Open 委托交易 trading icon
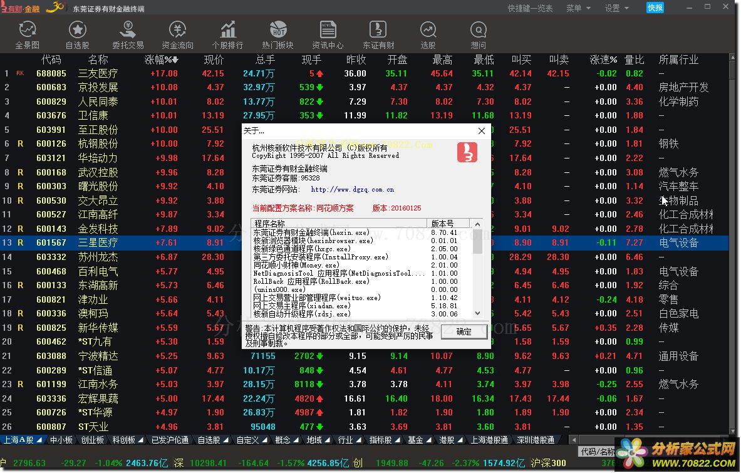The width and height of the screenshot is (741, 473). pyautogui.click(x=128, y=35)
